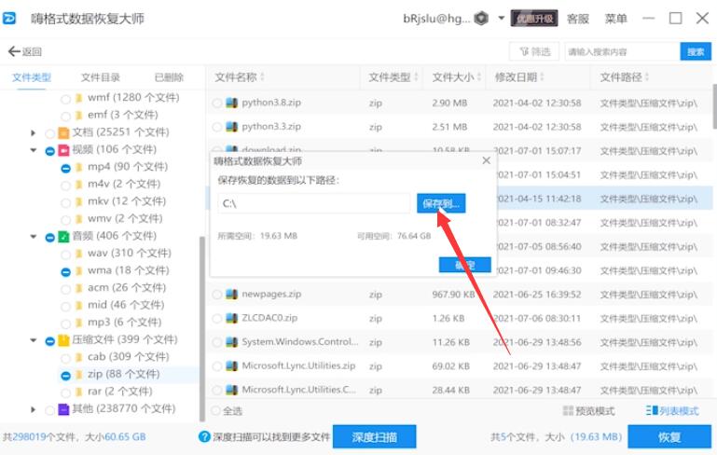Image resolution: width=717 pixels, height=455 pixels.
Task: Toggle the wma checkbox
Action: [x=65, y=271]
